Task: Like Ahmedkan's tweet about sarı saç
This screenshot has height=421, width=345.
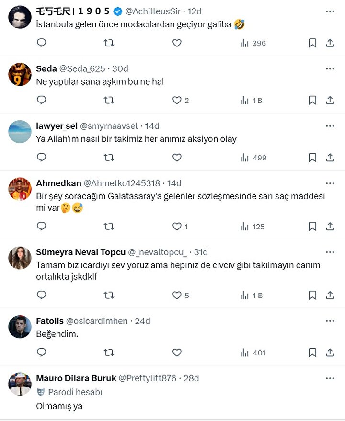Action: (177, 227)
